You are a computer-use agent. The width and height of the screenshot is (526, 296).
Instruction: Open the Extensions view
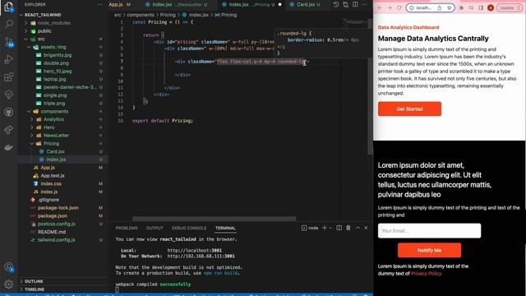[x=9, y=77]
